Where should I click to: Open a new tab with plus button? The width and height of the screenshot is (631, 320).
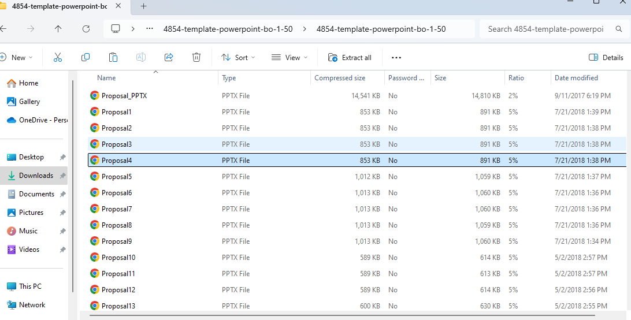click(144, 6)
